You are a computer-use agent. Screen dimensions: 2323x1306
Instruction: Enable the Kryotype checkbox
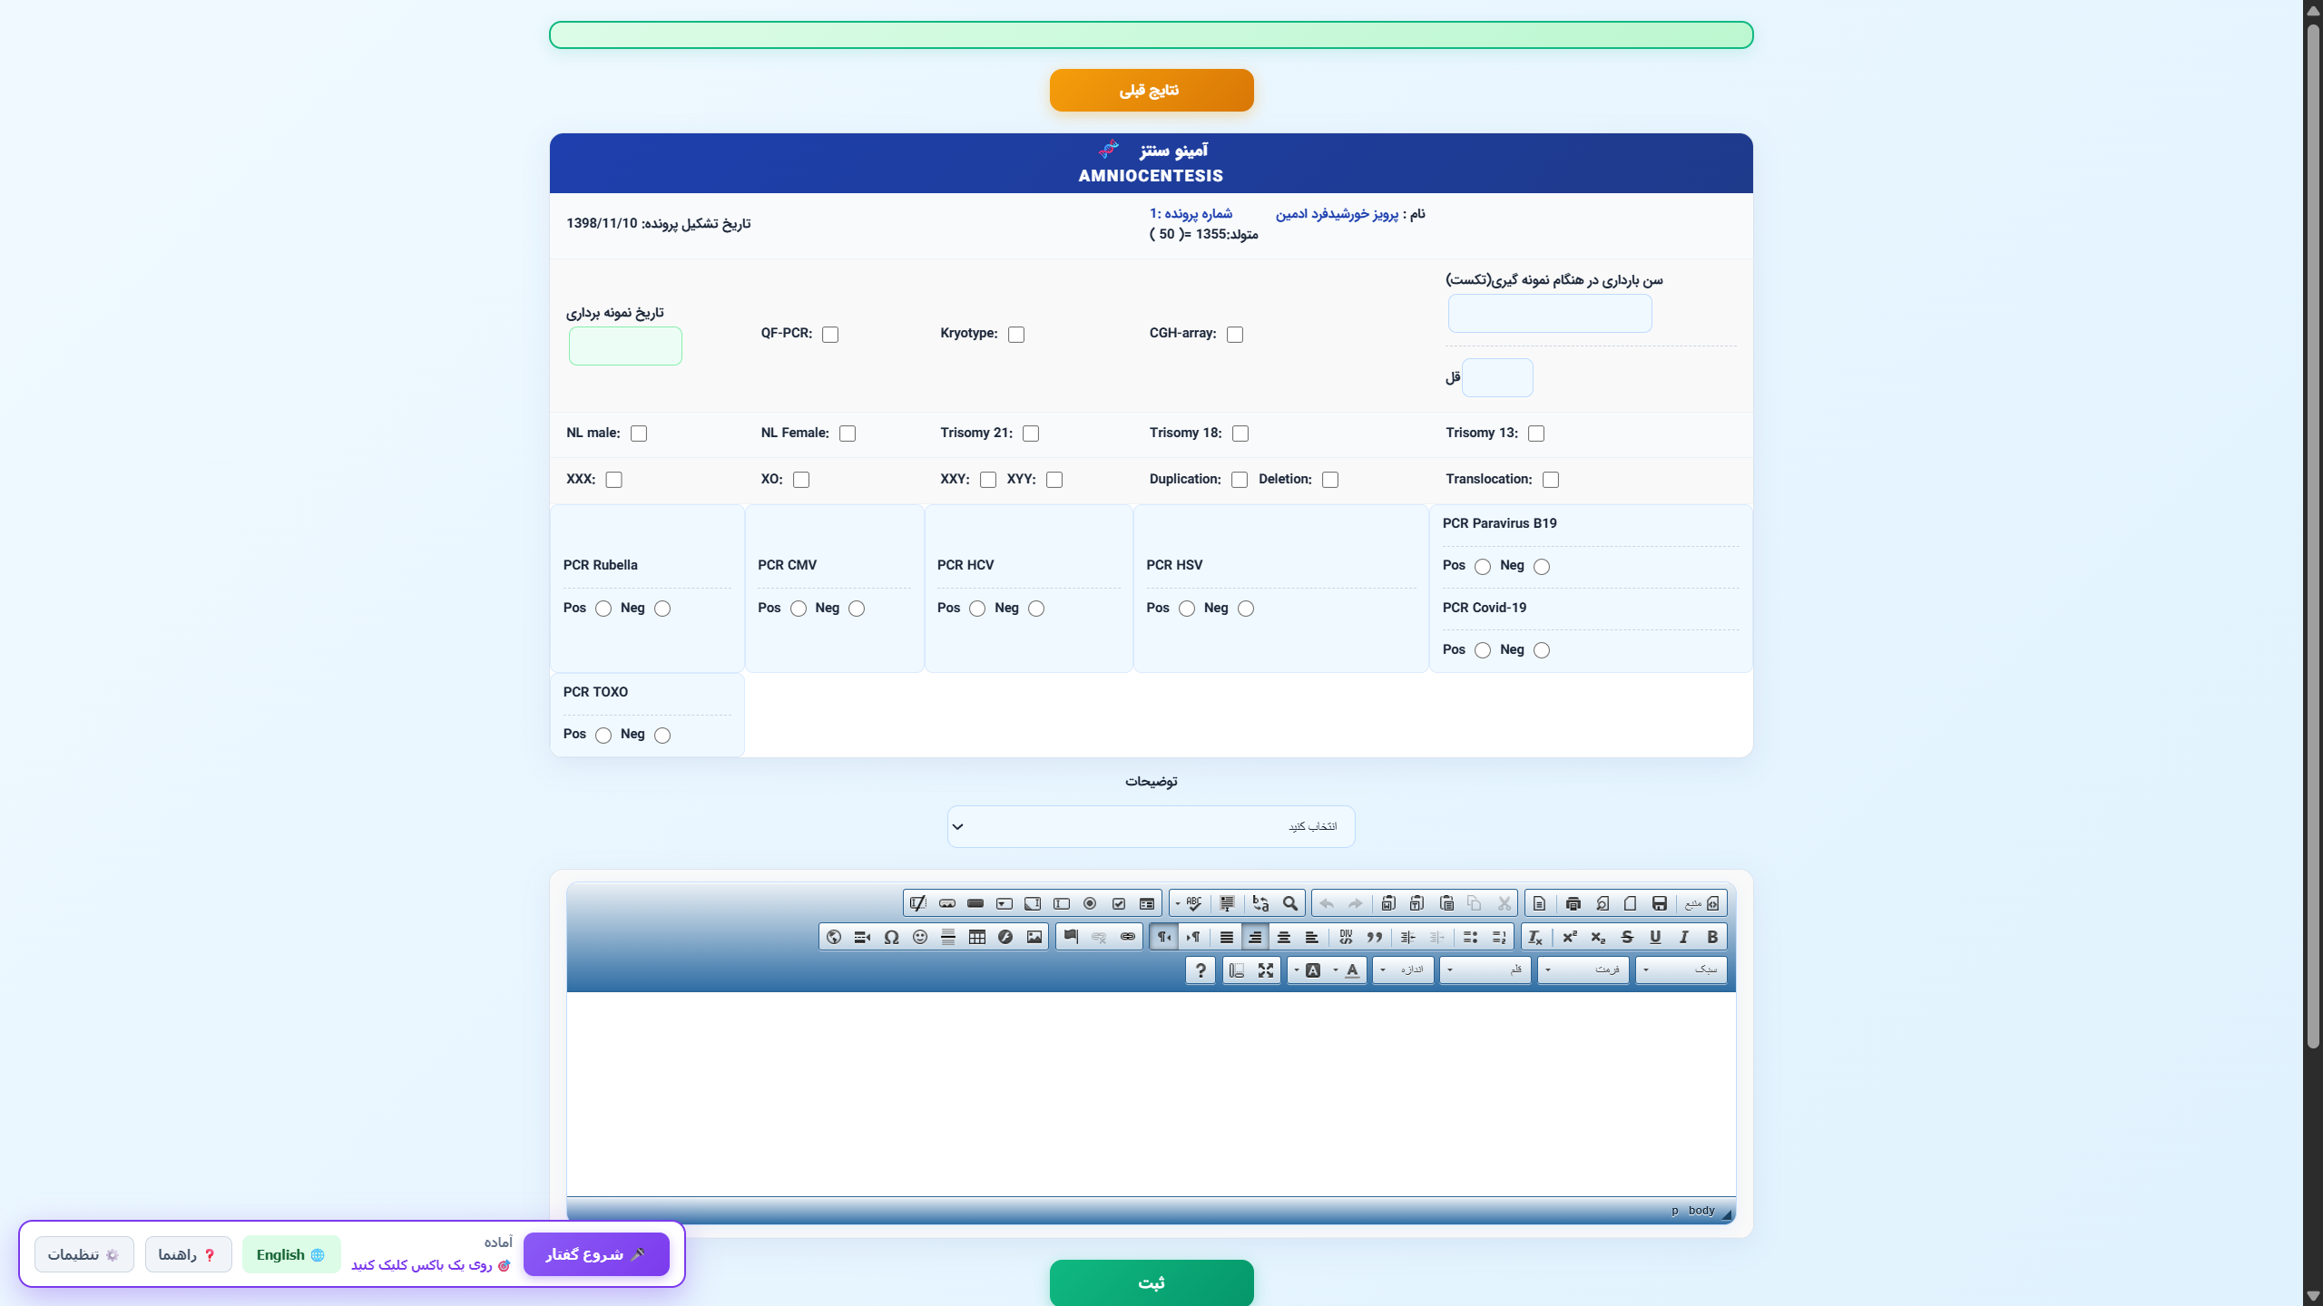point(1016,335)
